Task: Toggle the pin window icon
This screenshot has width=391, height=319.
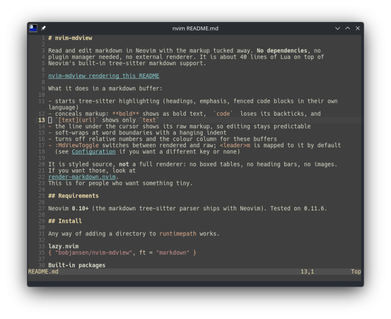Action: (x=43, y=28)
